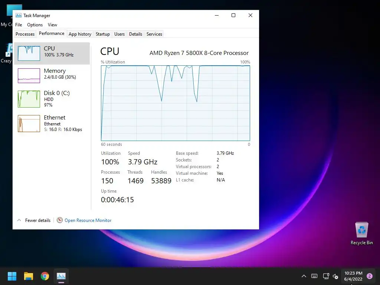The image size is (380, 285).
Task: Click the Windows Start button on taskbar
Action: (12, 276)
